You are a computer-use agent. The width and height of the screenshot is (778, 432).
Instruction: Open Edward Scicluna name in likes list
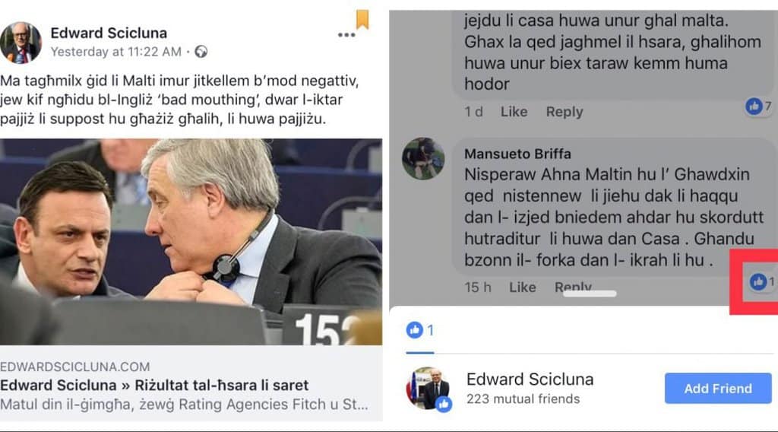530,380
